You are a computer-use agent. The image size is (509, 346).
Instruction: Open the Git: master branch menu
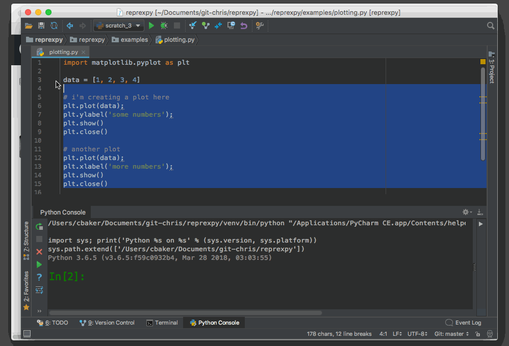coord(451,334)
